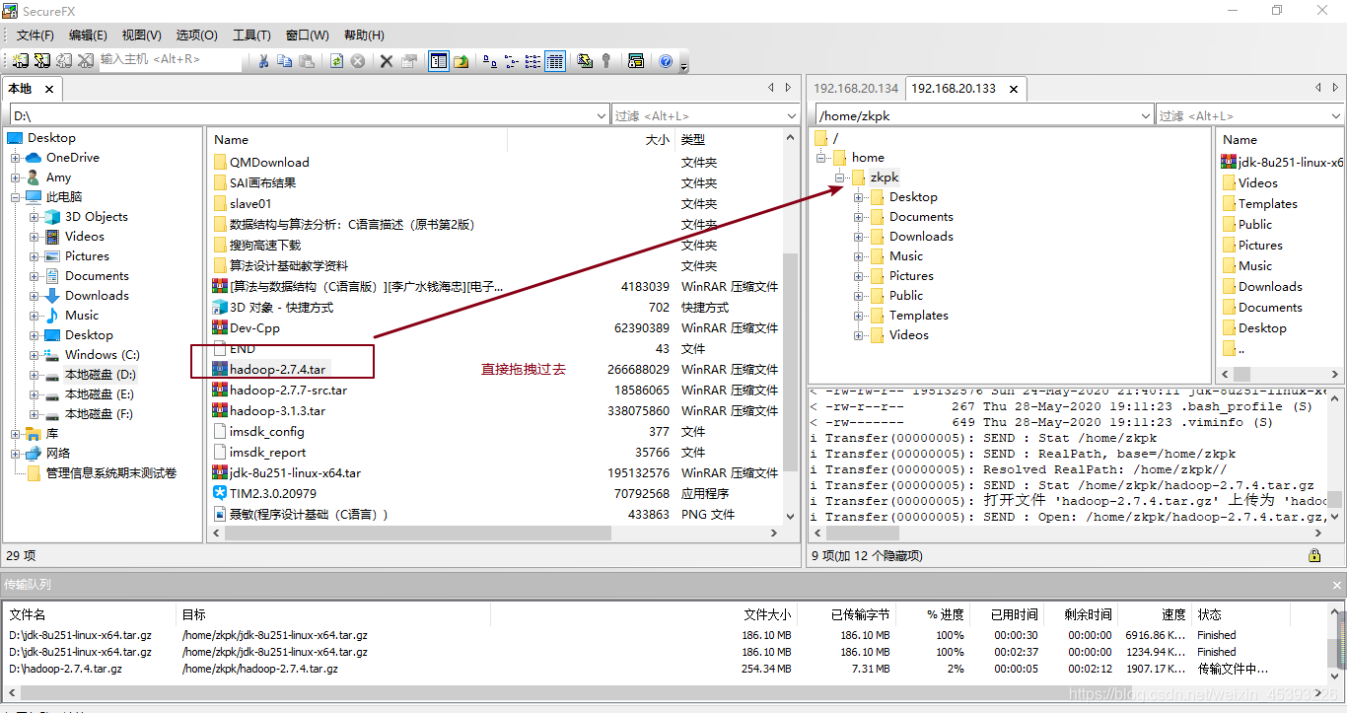This screenshot has width=1347, height=713.
Task: Click the remote 过滤 filter field
Action: 1242,115
